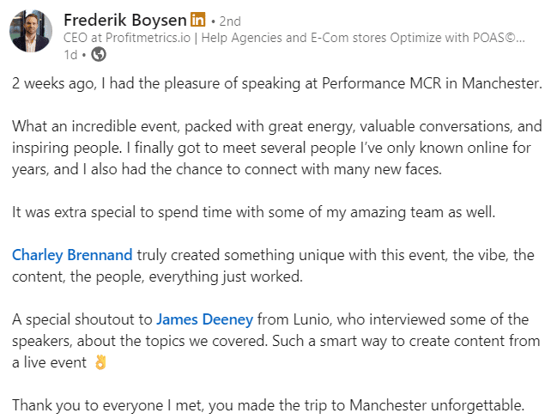Click the 1d post timestamp
Screen dimensions: 551x419
point(71,54)
